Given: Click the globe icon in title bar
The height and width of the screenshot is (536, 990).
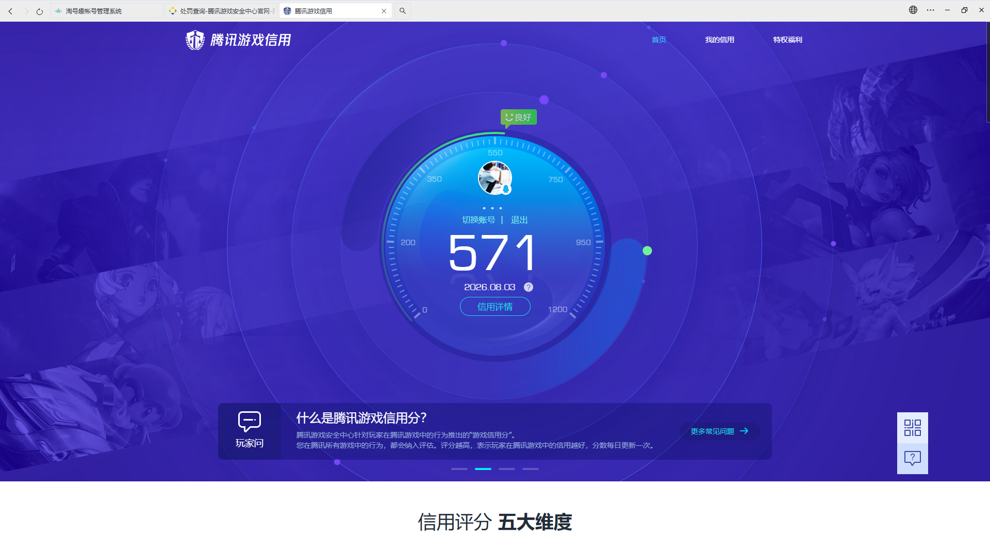Looking at the screenshot, I should pos(913,10).
